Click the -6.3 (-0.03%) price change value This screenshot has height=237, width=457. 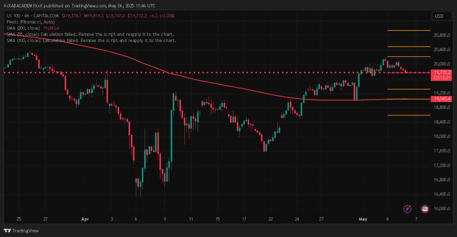point(163,16)
